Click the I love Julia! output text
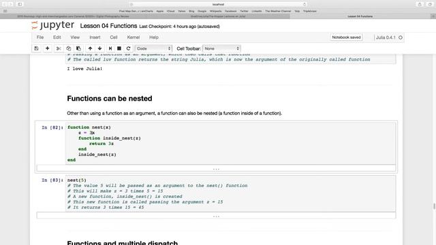This screenshot has width=436, height=245. (84, 69)
